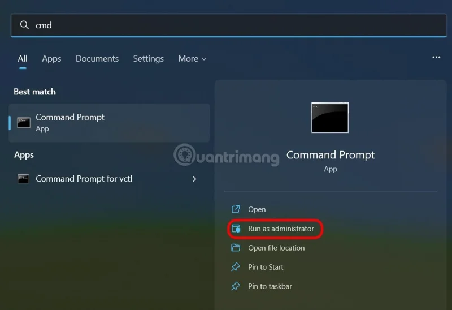Choose Run as administrator

click(x=281, y=229)
